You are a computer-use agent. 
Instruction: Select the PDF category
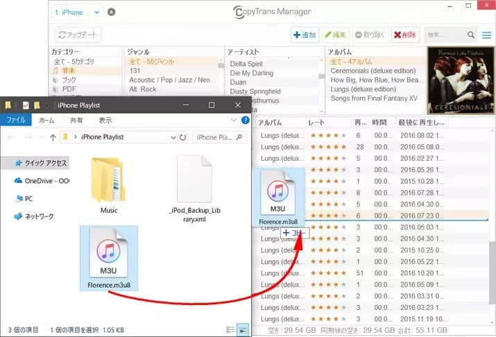pos(69,89)
